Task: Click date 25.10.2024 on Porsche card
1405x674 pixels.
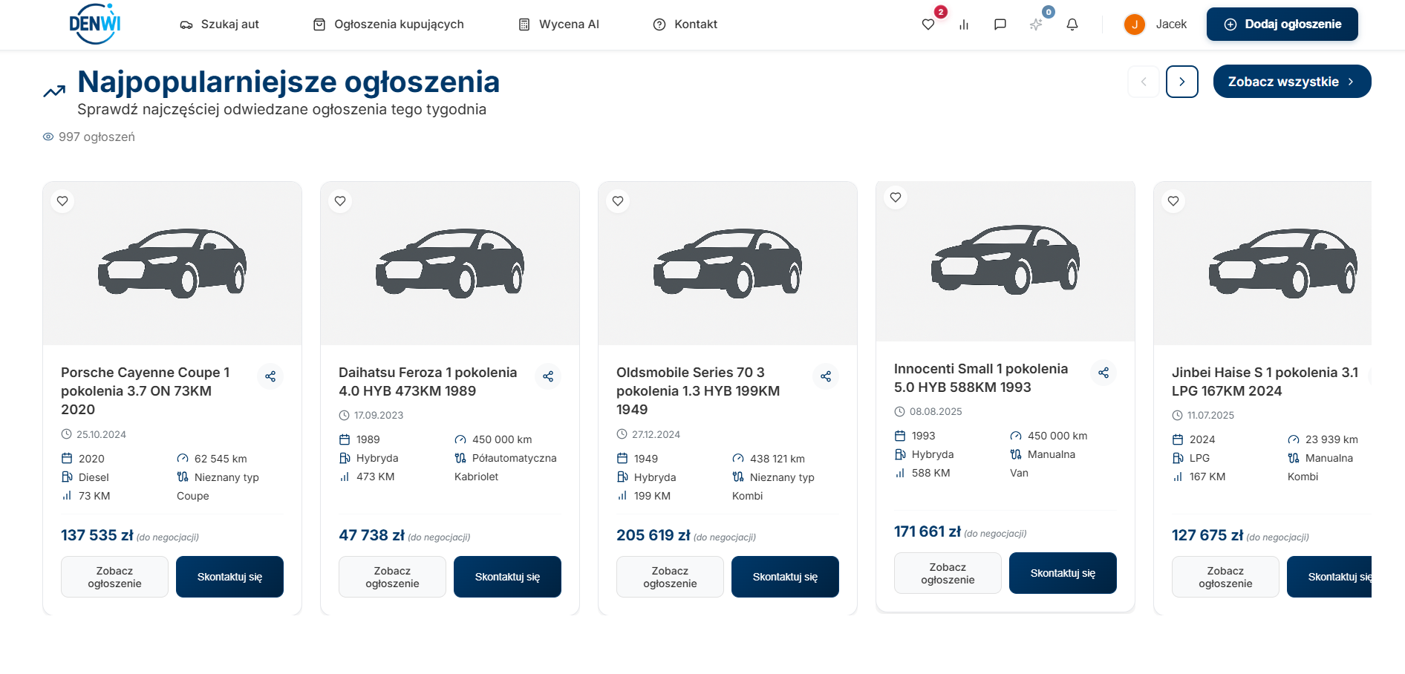Action: coord(101,434)
